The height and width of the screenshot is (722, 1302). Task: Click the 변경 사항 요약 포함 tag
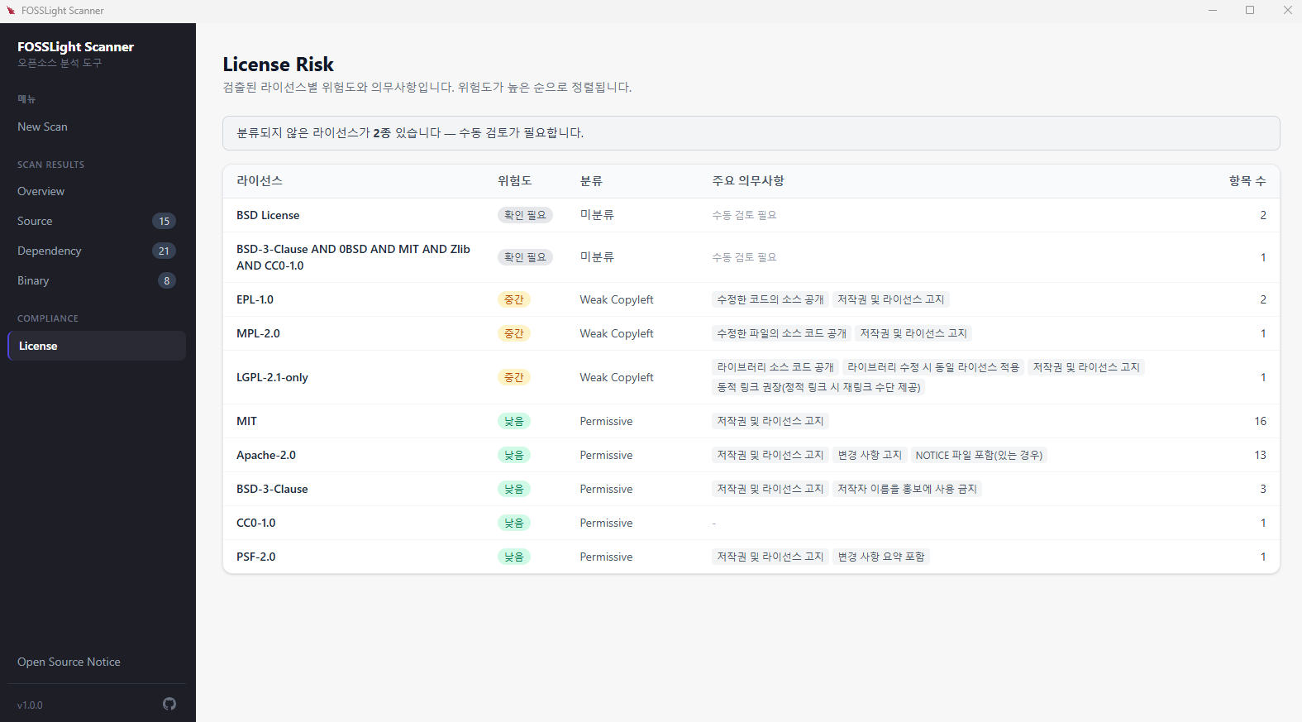click(x=881, y=557)
